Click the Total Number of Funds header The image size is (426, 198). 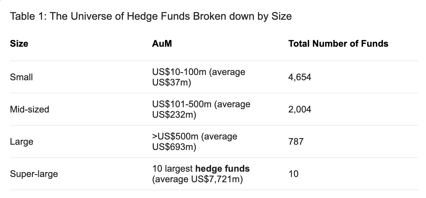point(338,44)
